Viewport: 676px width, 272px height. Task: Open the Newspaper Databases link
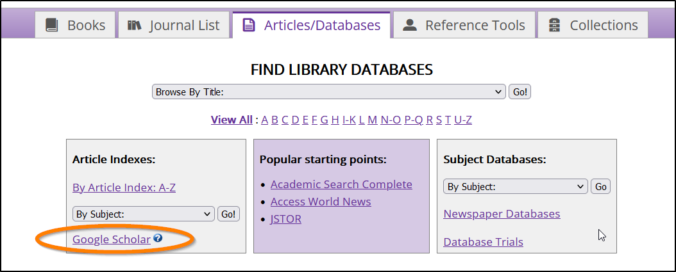click(502, 214)
